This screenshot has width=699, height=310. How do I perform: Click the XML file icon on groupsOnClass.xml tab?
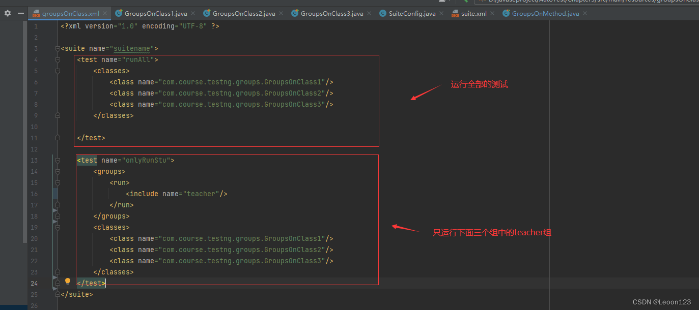pyautogui.click(x=36, y=14)
